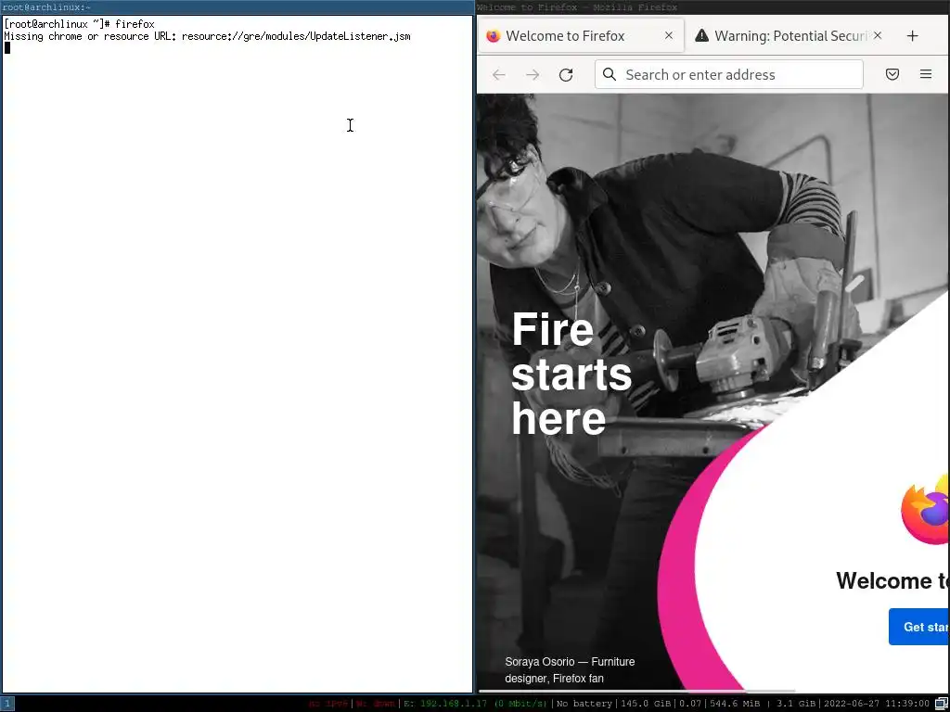
Task: Reload the current Firefox page
Action: [x=566, y=74]
